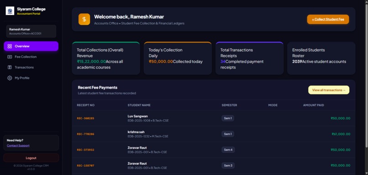Select the Ramesh Kumar ACC001 profile card
This screenshot has height=175, width=368.
click(31, 31)
